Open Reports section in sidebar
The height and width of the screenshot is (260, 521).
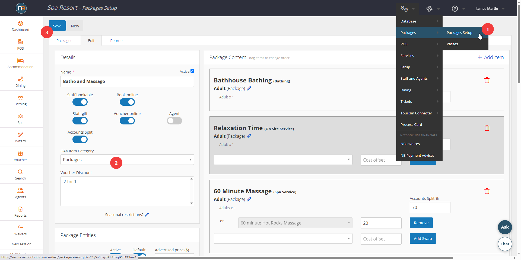tap(20, 212)
